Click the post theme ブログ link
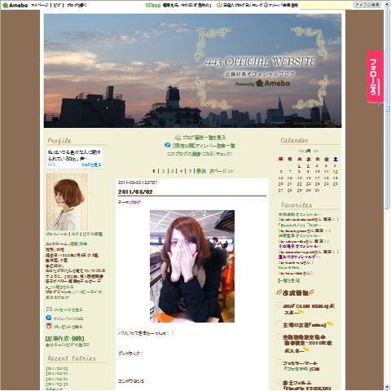 tap(135, 202)
